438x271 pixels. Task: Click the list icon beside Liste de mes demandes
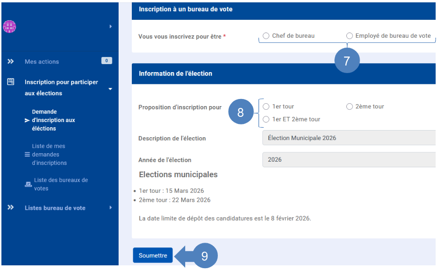(x=27, y=155)
